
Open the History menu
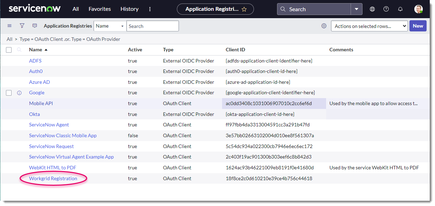point(130,9)
